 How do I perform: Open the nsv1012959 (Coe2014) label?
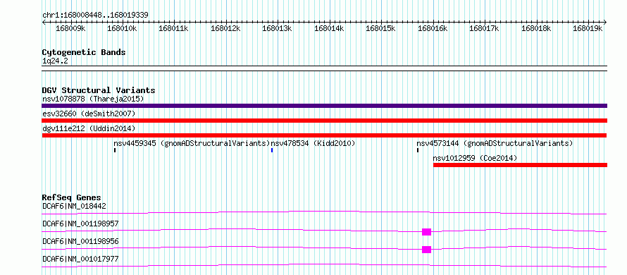pos(475,158)
